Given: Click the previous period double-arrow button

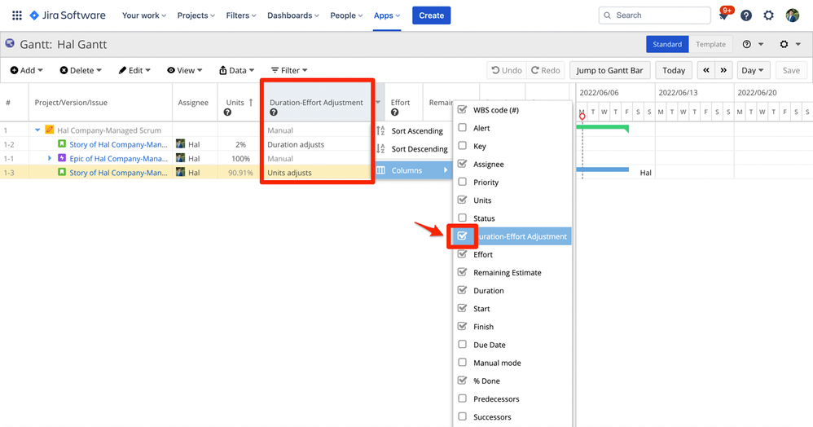Looking at the screenshot, I should pyautogui.click(x=706, y=70).
